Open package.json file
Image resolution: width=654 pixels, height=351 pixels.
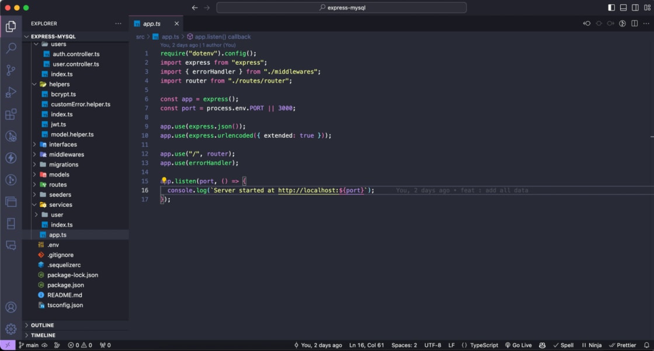tap(75, 285)
